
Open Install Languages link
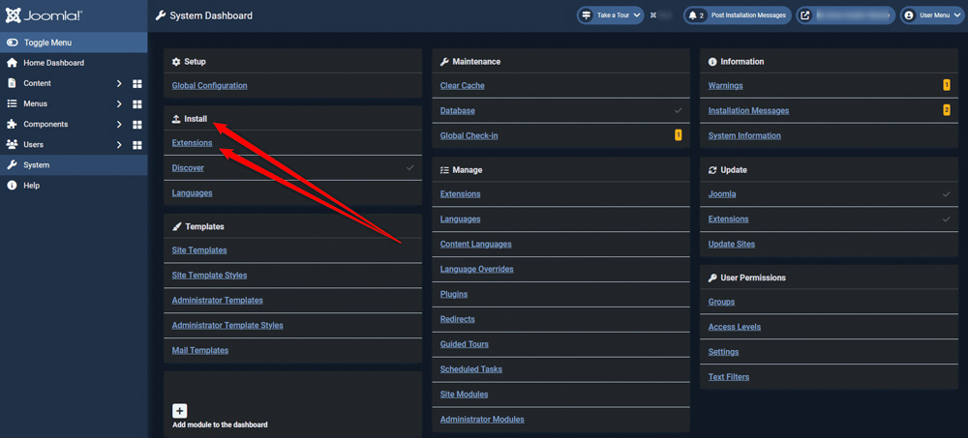coord(192,193)
